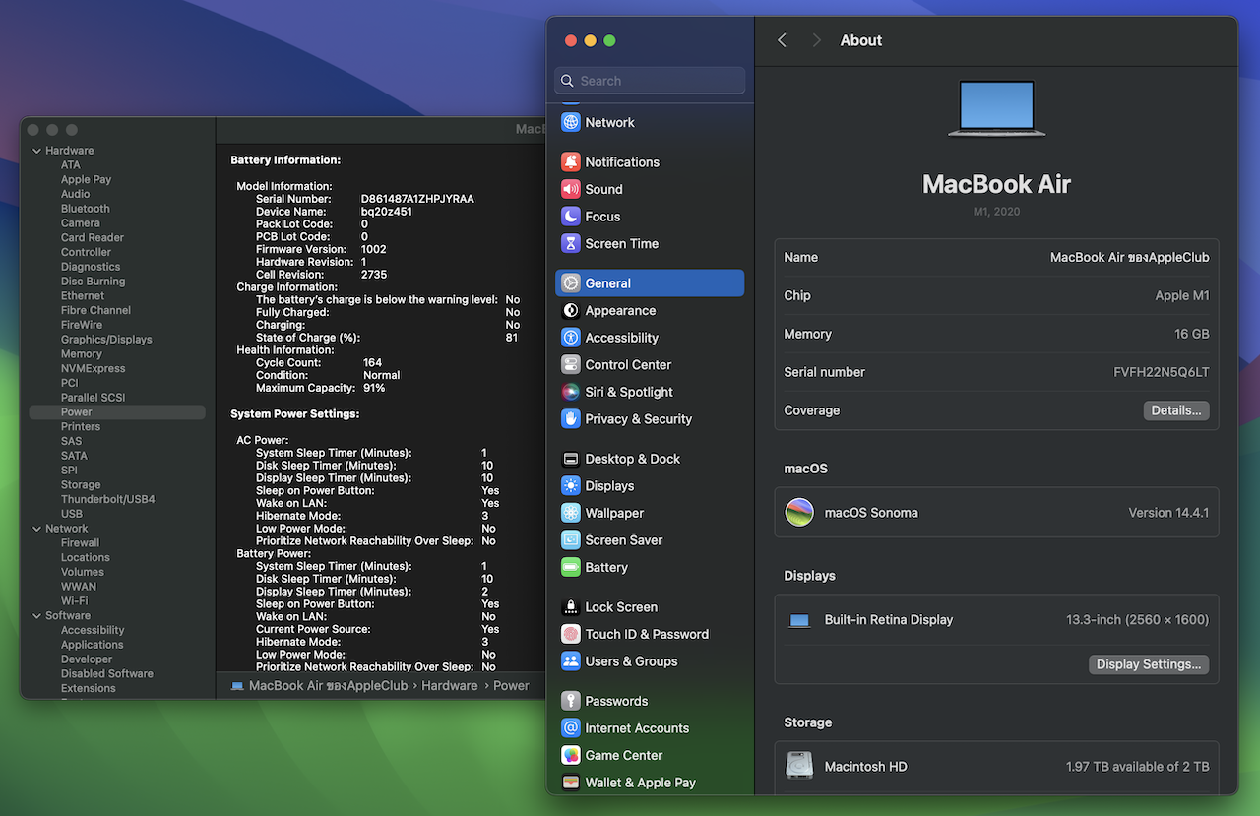Click battery Serial Number D861487A1ZHPJYRAA

coord(417,199)
